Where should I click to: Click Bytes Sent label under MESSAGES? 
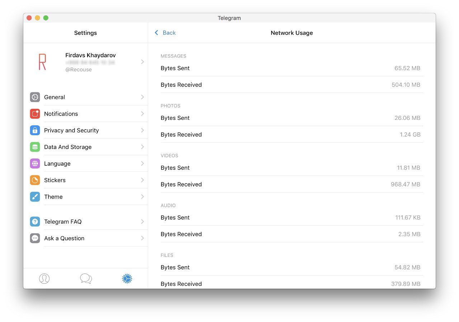click(x=175, y=68)
